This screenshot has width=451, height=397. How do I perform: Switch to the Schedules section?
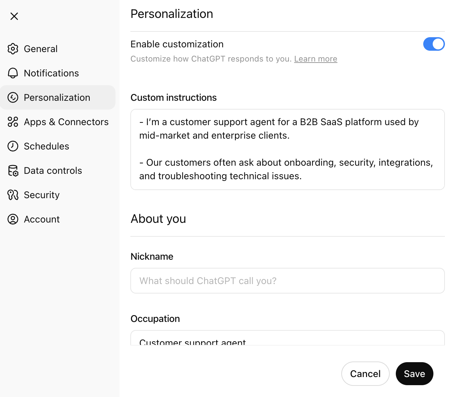46,146
